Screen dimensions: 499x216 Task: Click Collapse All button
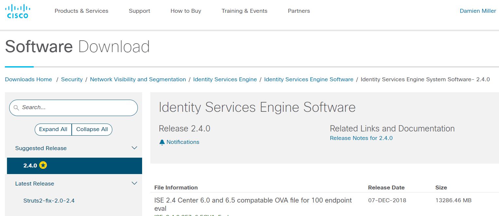coord(92,129)
